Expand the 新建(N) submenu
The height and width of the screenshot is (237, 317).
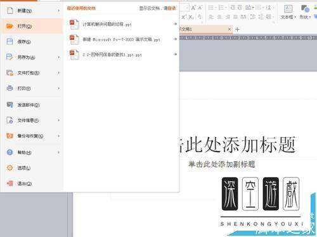pyautogui.click(x=58, y=11)
